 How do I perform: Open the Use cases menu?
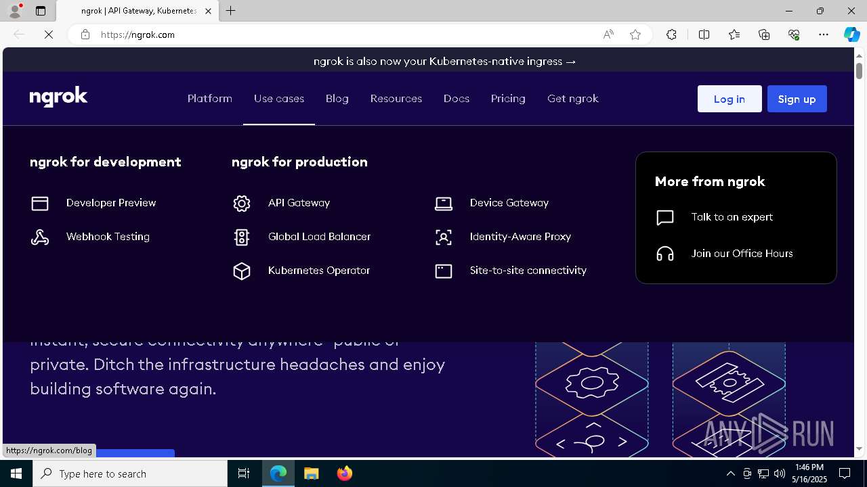pos(279,99)
